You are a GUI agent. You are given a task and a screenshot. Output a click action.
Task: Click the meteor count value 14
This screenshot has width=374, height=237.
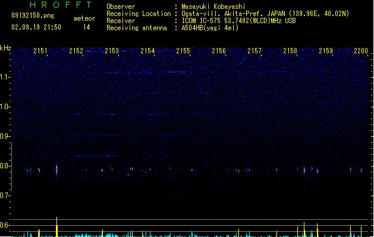[x=87, y=27]
